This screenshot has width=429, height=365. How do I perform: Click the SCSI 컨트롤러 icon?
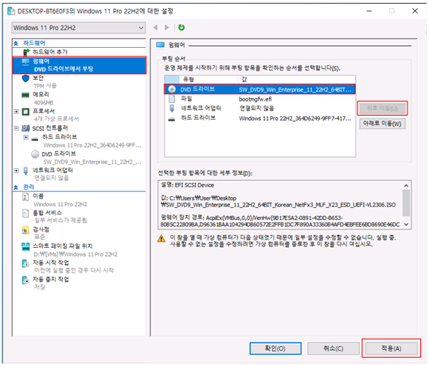click(25, 128)
